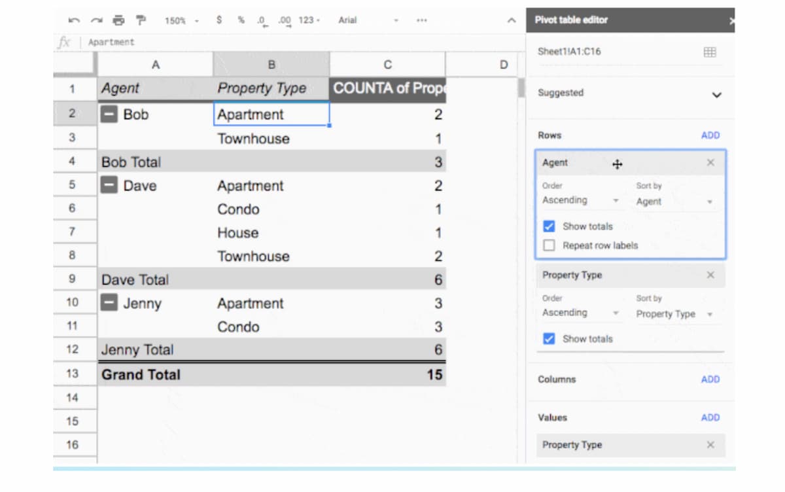
Task: Decrease decimal places with the .0 icon
Action: (260, 20)
